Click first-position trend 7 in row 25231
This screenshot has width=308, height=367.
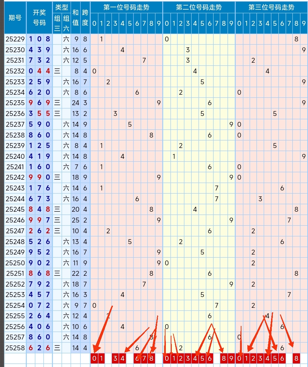click(144, 60)
